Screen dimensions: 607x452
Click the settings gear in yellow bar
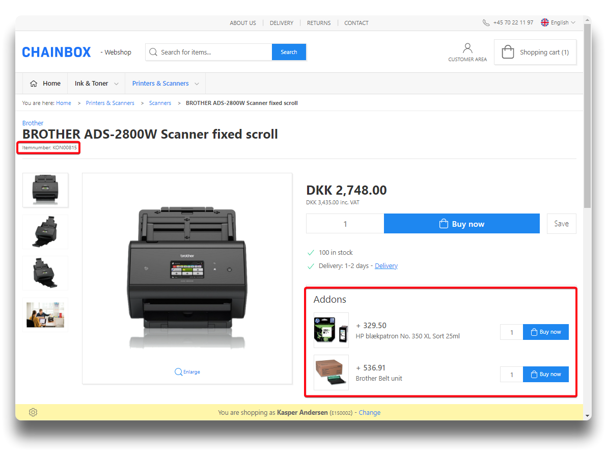coord(33,412)
